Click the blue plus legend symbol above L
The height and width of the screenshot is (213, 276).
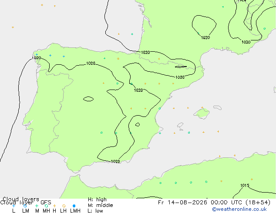[13, 206]
